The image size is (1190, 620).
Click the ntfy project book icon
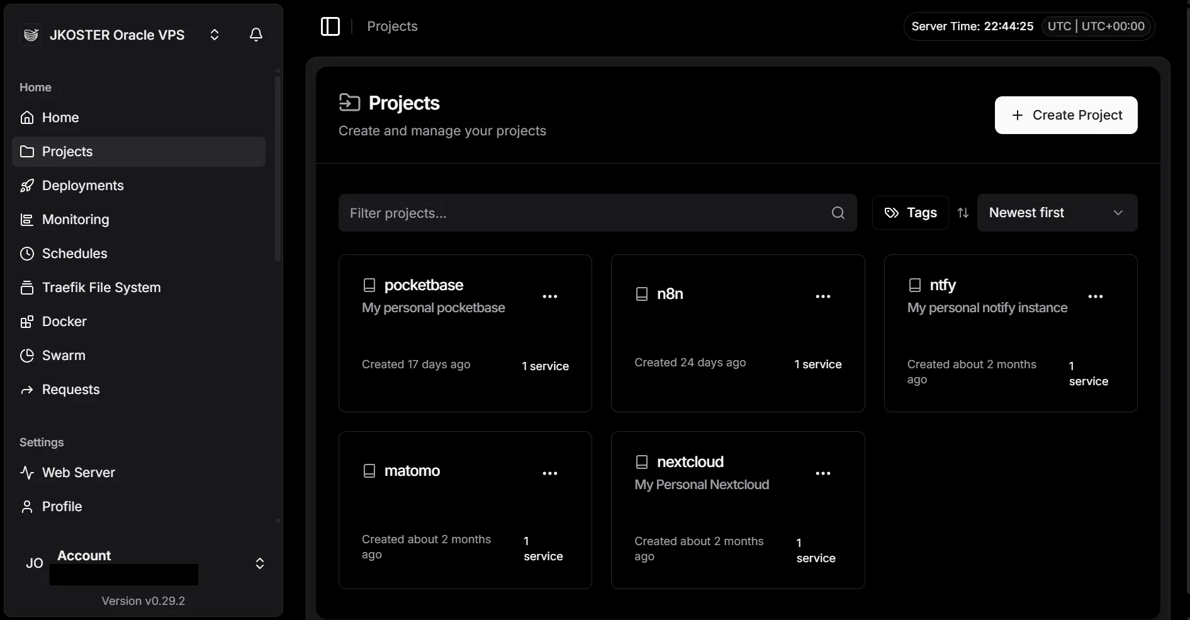coord(915,285)
